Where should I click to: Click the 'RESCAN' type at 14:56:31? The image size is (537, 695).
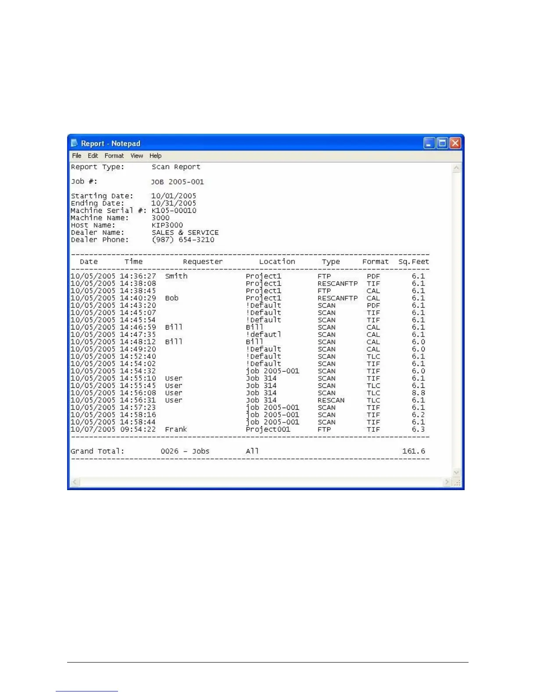click(331, 401)
